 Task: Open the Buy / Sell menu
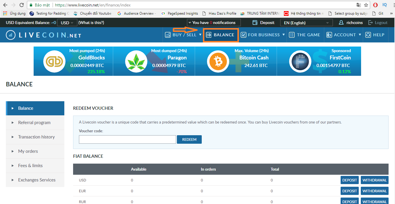[183, 35]
